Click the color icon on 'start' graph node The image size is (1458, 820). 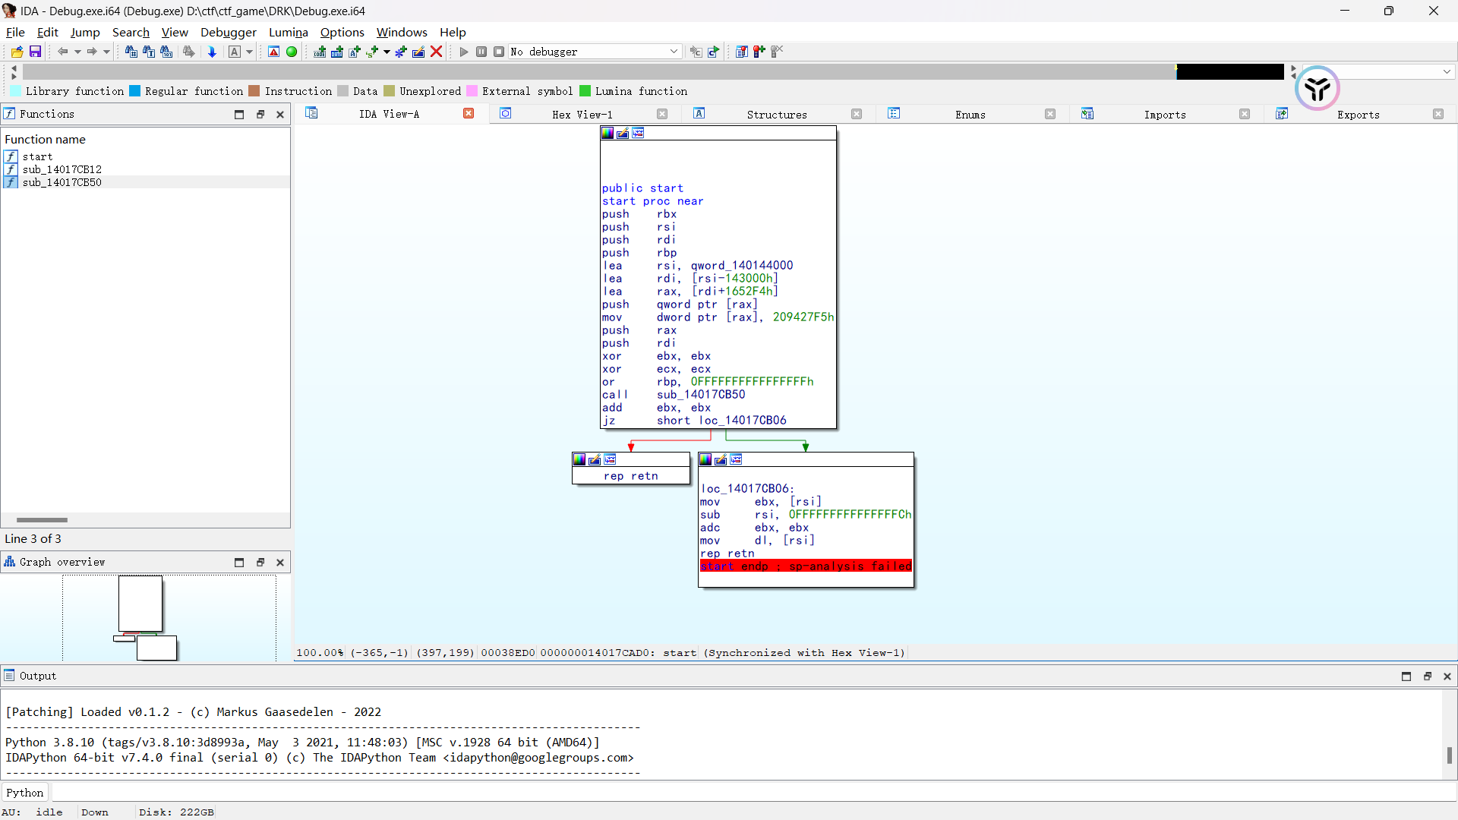pyautogui.click(x=607, y=133)
